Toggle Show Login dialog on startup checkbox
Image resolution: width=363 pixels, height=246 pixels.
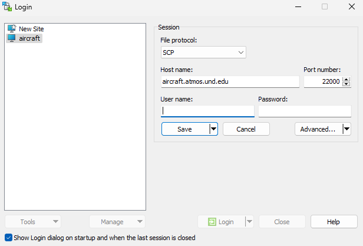coord(8,238)
